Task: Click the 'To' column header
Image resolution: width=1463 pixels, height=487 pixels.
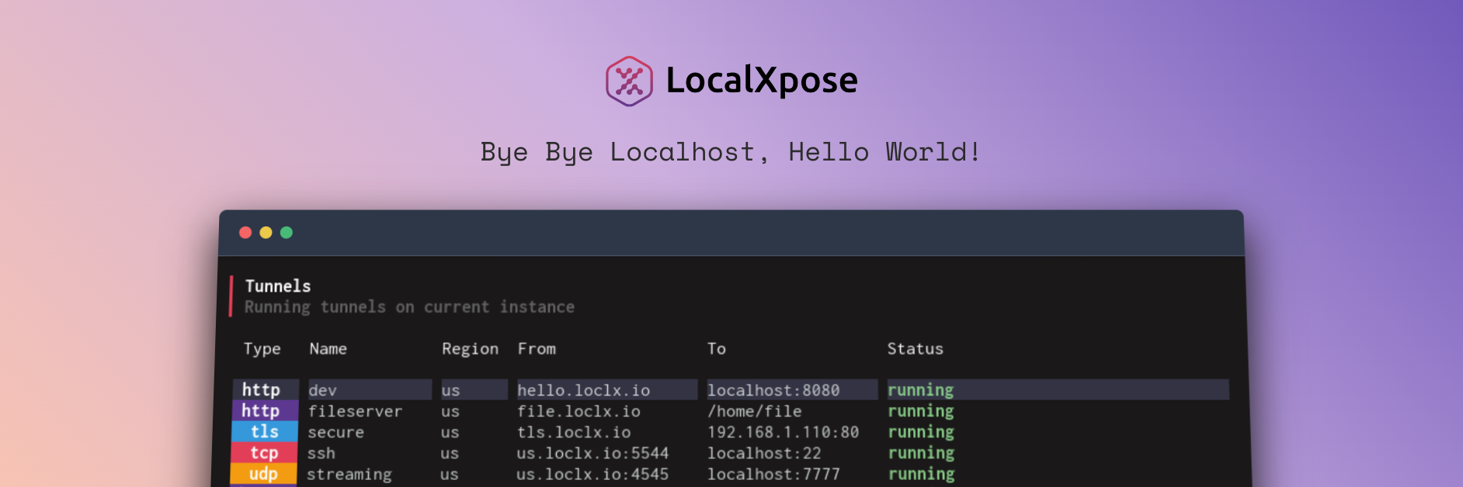Action: point(716,349)
